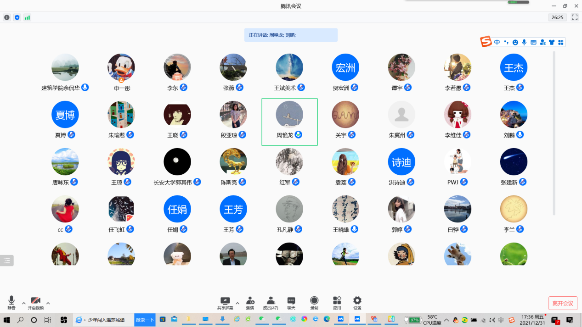Check the green network signal indicator
The width and height of the screenshot is (582, 327).
click(x=27, y=17)
